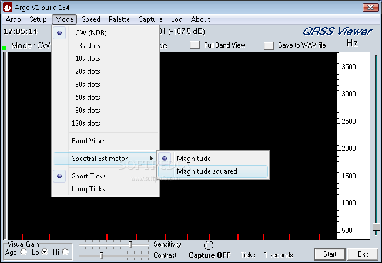382x263 pixels.
Task: Click the QRSS Viewer logo
Action: (x=337, y=31)
